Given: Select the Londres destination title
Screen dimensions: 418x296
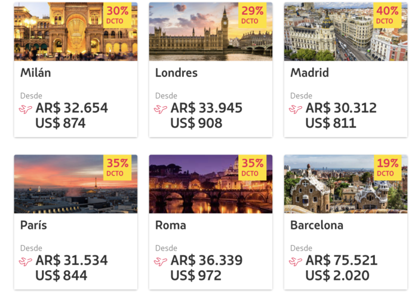Looking at the screenshot, I should (176, 73).
